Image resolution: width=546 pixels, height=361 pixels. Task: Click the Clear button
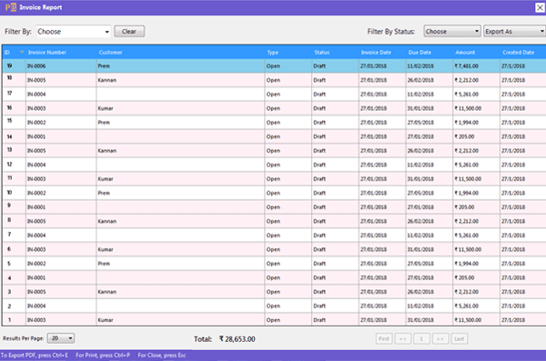tap(129, 31)
